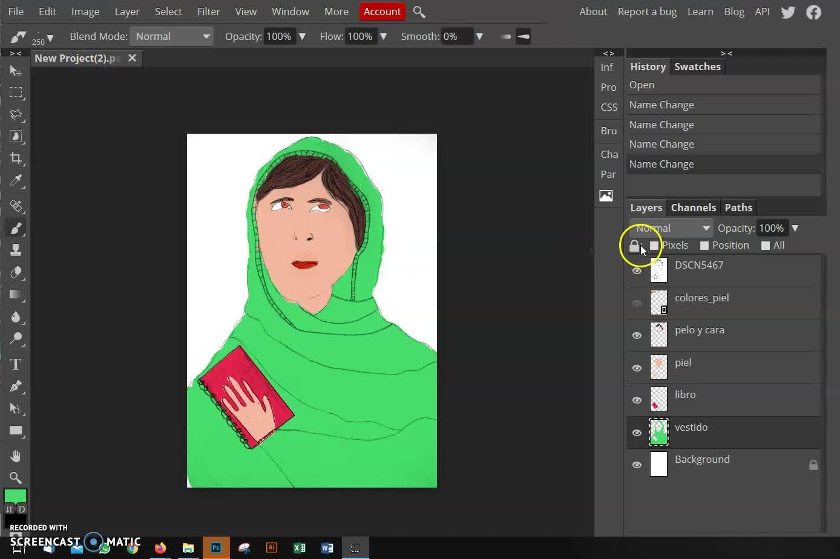Expand the brush Opacity dropdown arrow

coord(302,36)
